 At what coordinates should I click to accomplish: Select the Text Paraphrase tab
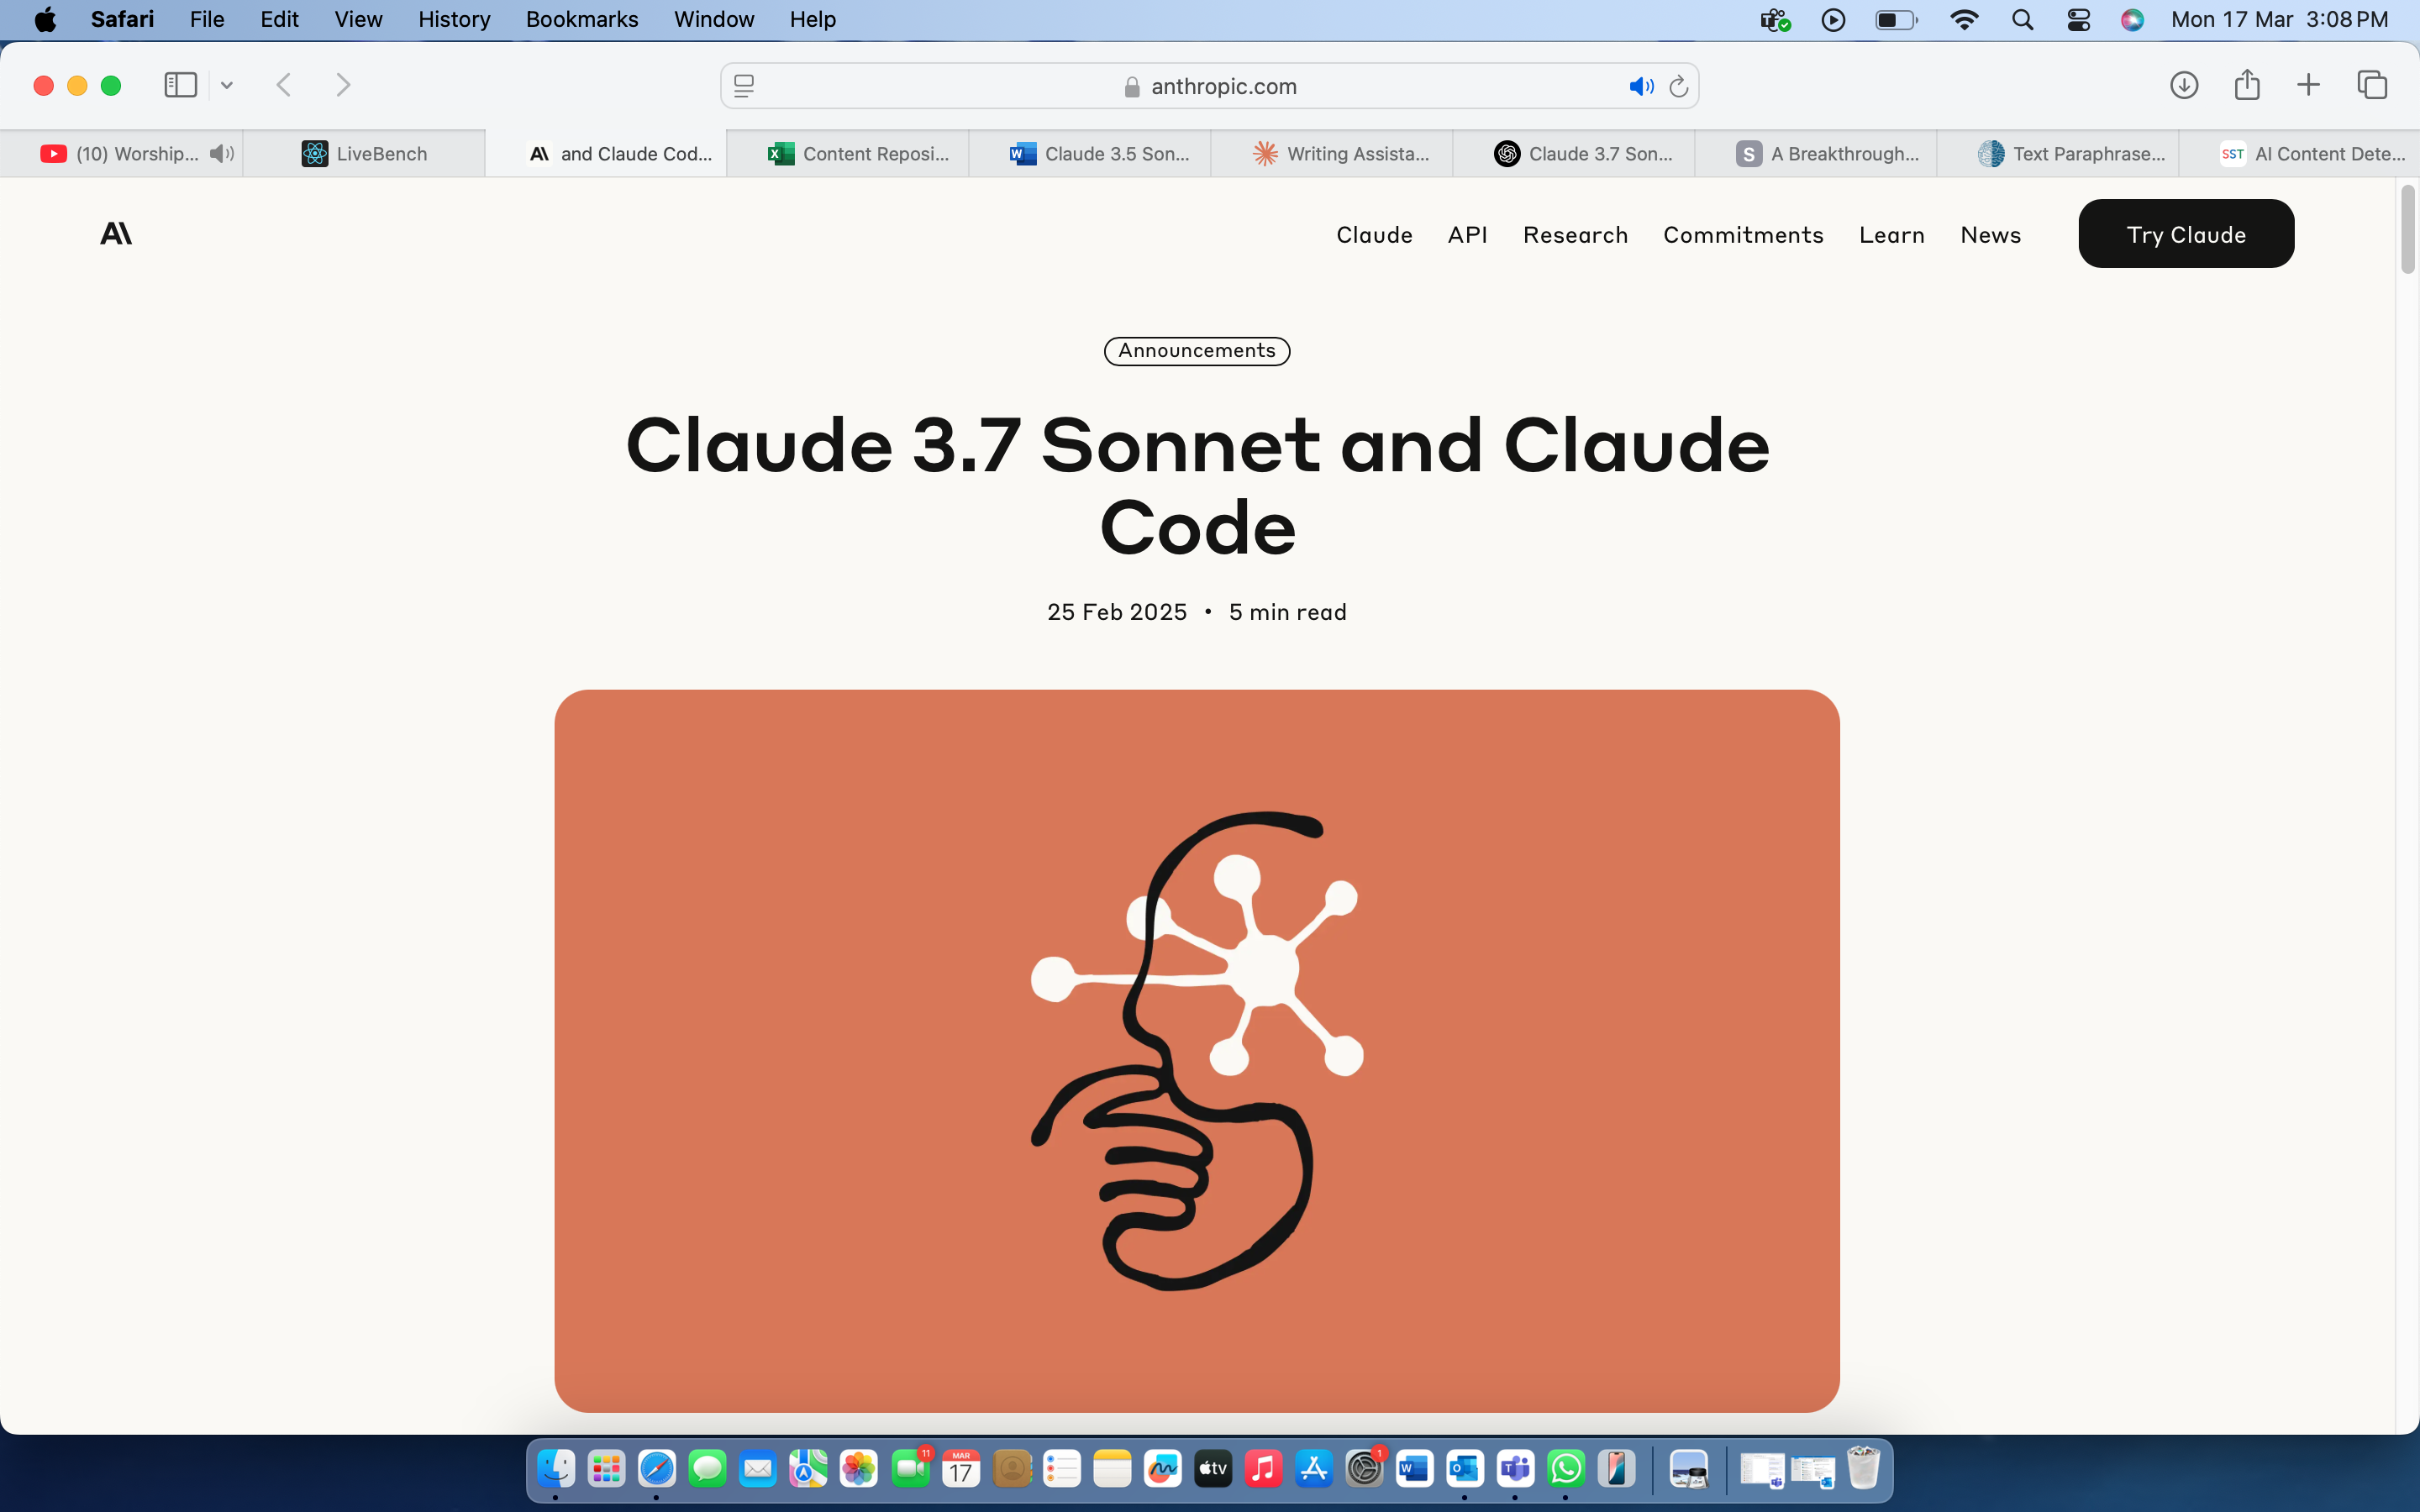tap(2058, 153)
